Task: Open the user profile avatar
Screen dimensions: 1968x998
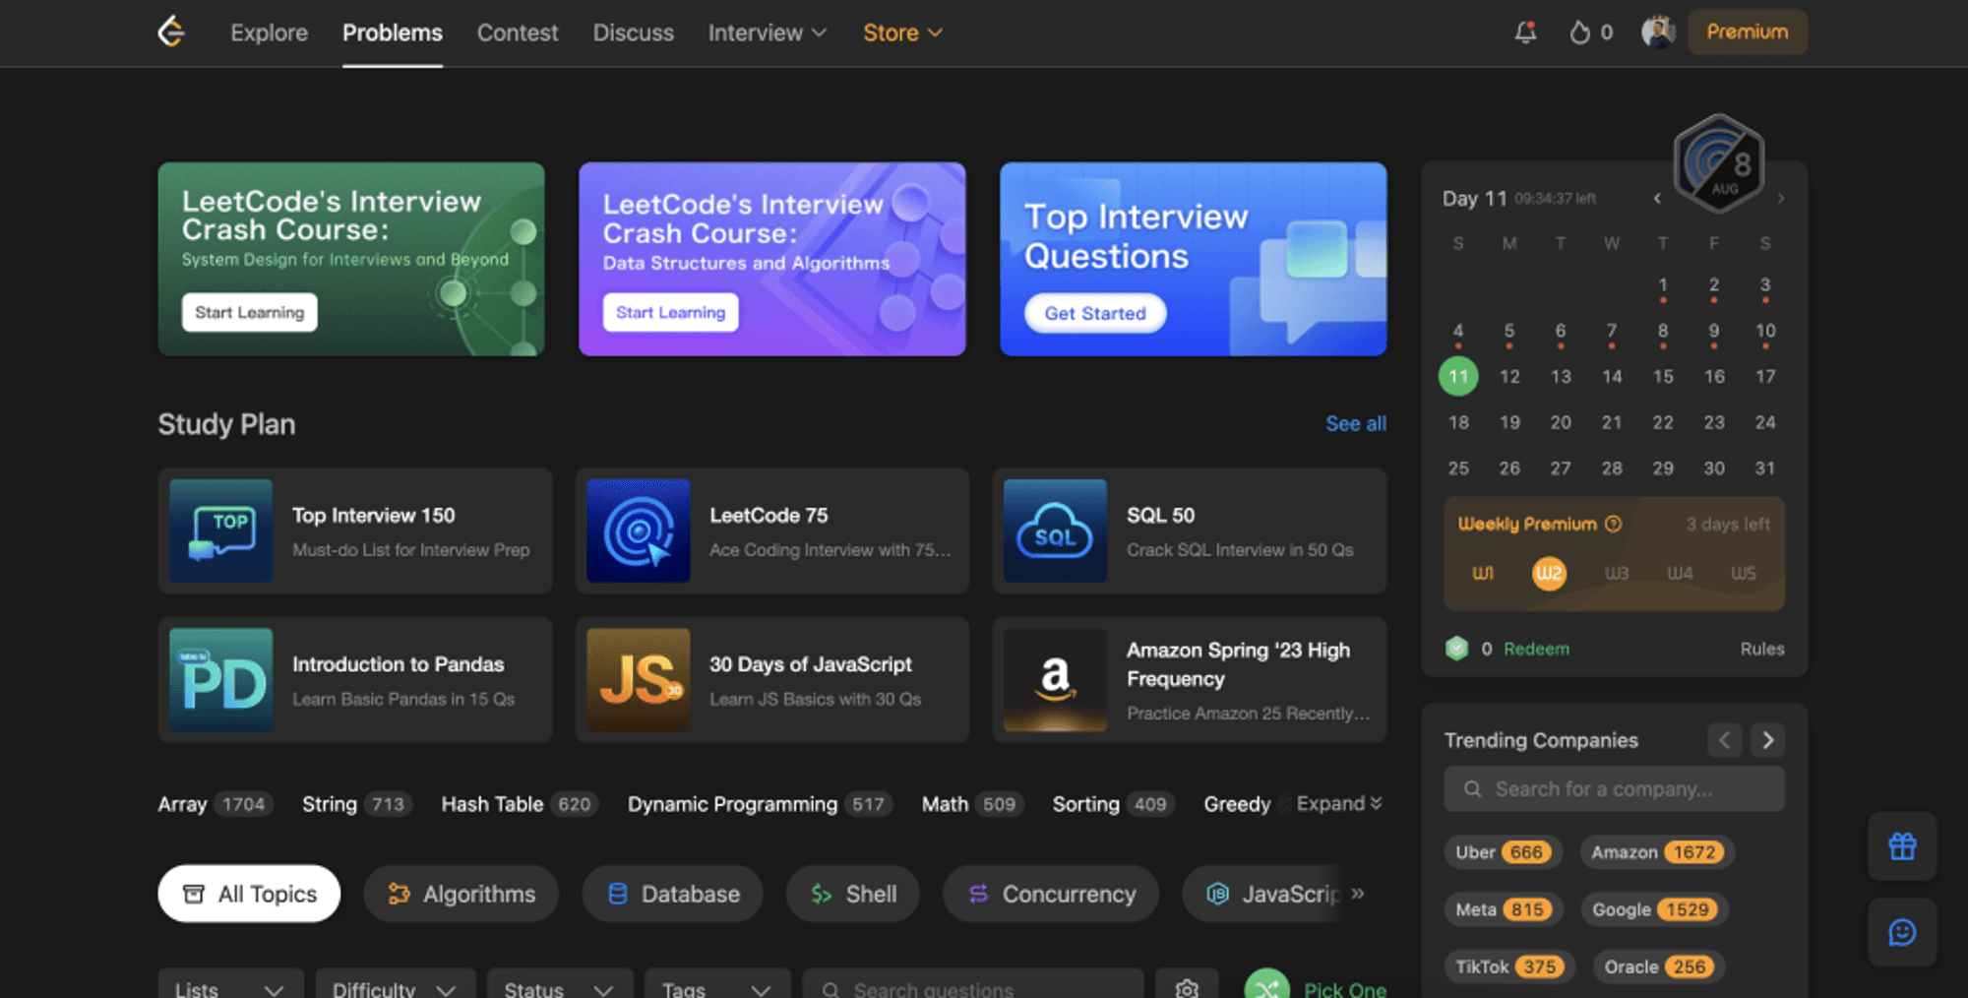Action: (1658, 32)
